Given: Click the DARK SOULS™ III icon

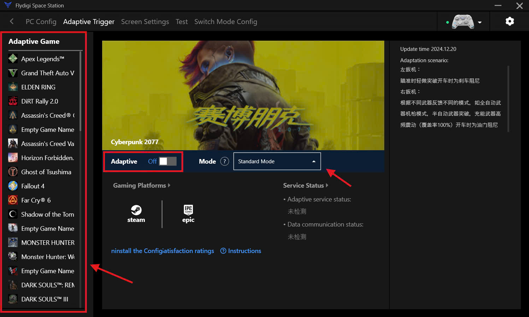Looking at the screenshot, I should (x=13, y=299).
